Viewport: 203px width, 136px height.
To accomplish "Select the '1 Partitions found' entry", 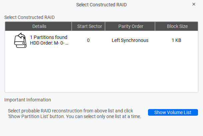I will 49,37.
